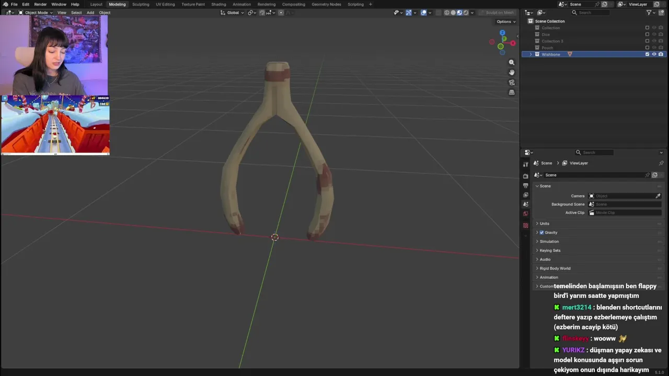Toggle viewport overlays button
This screenshot has width=669, height=376.
tap(423, 13)
